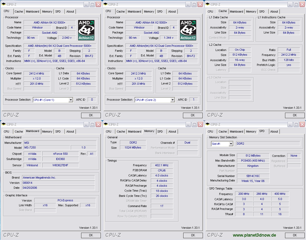This screenshot has width=306, height=240.
Task: Click the sensor value W83627EHF
Action: (60, 165)
